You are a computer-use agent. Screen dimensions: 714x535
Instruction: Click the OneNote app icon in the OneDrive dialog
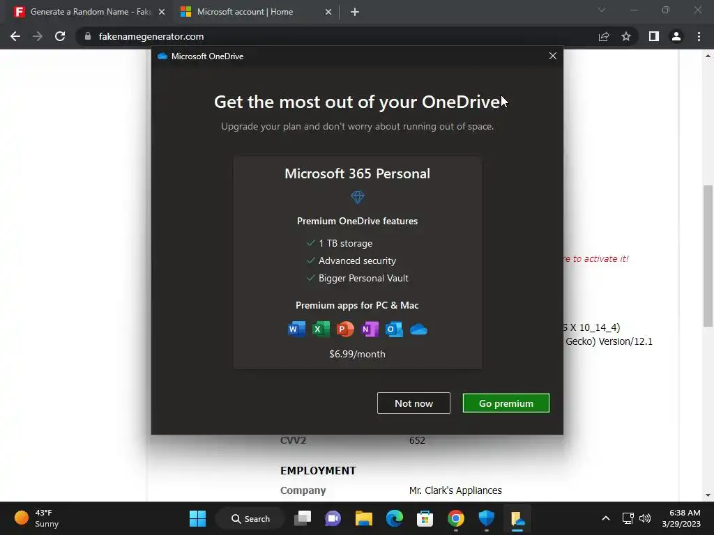pyautogui.click(x=370, y=329)
